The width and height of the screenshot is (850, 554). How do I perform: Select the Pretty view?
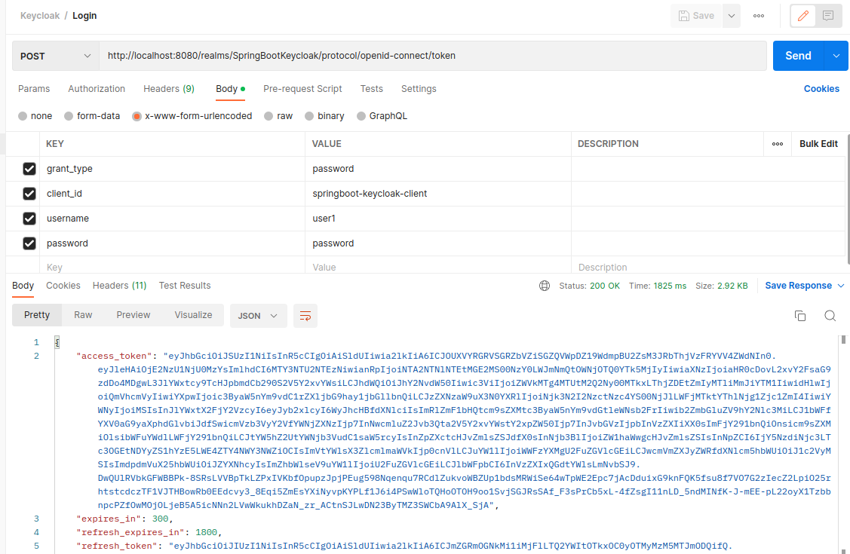[37, 315]
